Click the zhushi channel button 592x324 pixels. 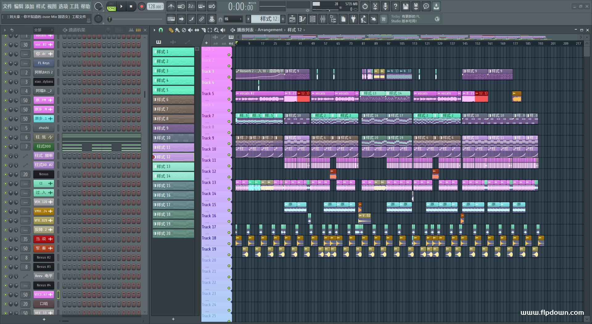43,128
